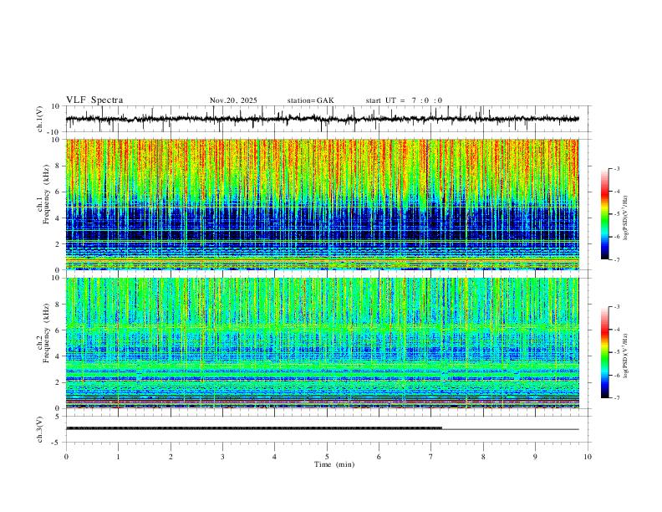This screenshot has height=512, width=662.
Task: Click the "VLF Spectra" title text
Action: 94,100
